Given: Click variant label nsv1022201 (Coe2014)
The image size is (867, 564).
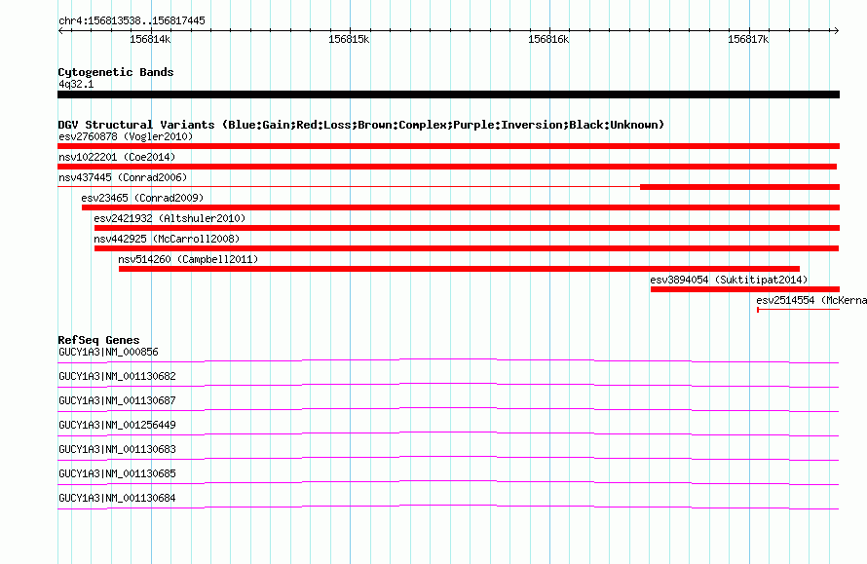Looking at the screenshot, I should (x=117, y=157).
